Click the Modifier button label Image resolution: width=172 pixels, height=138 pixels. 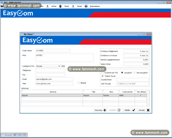(x=113, y=110)
